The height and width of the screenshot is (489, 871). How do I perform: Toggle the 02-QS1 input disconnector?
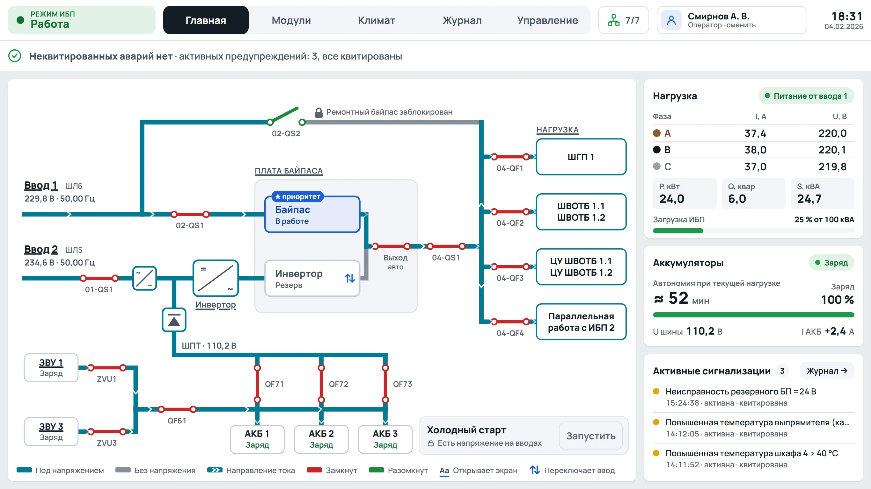190,214
